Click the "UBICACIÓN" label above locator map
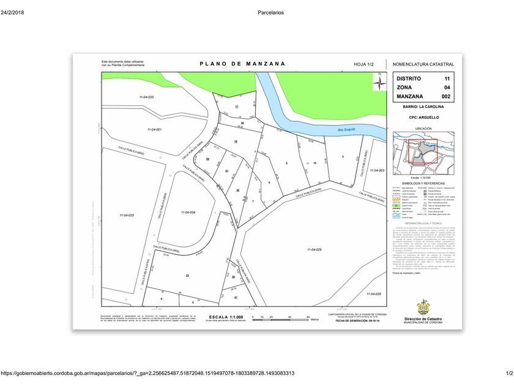 coord(423,129)
